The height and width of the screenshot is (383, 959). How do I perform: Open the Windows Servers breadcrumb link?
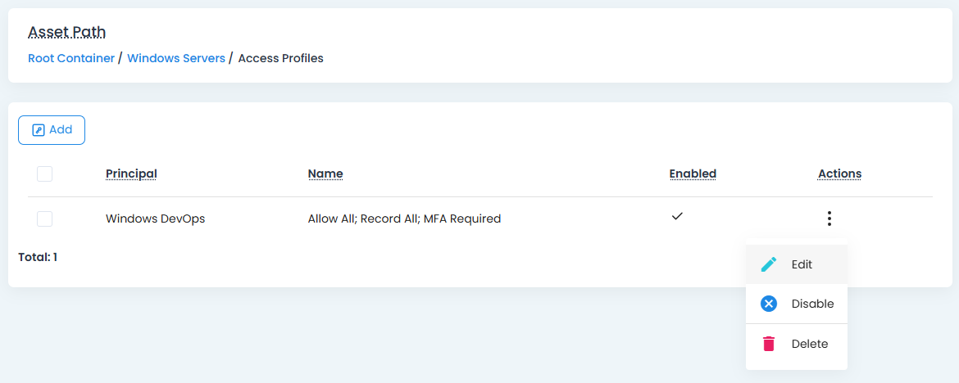pos(176,58)
